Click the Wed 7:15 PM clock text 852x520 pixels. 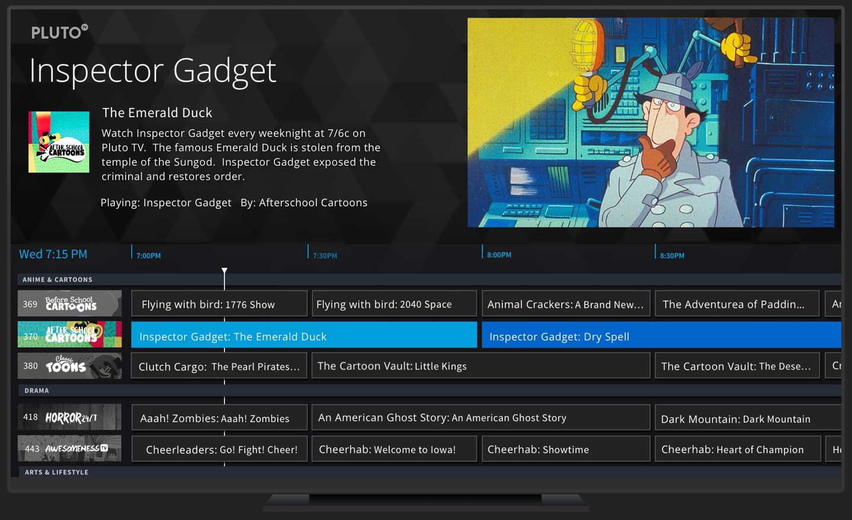coord(53,254)
